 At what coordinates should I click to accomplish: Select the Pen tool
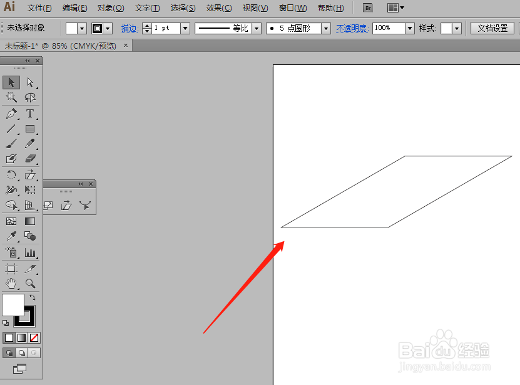point(11,114)
